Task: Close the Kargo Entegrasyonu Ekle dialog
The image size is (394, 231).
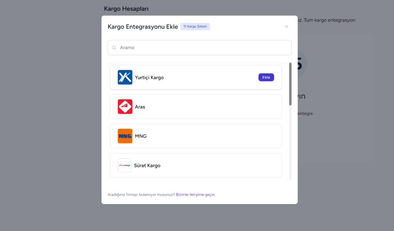Action: (286, 26)
